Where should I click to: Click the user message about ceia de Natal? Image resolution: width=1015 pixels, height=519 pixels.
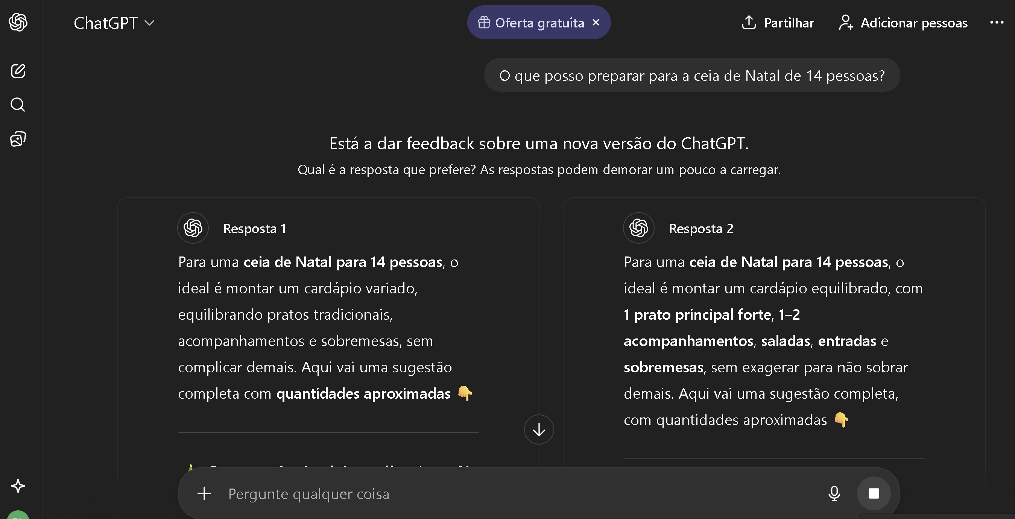(692, 76)
